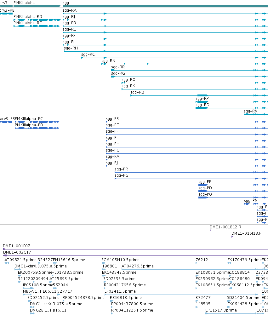The image size is (268, 315).
Task: Open the sgg-PB protein label
Action: tap(112, 119)
